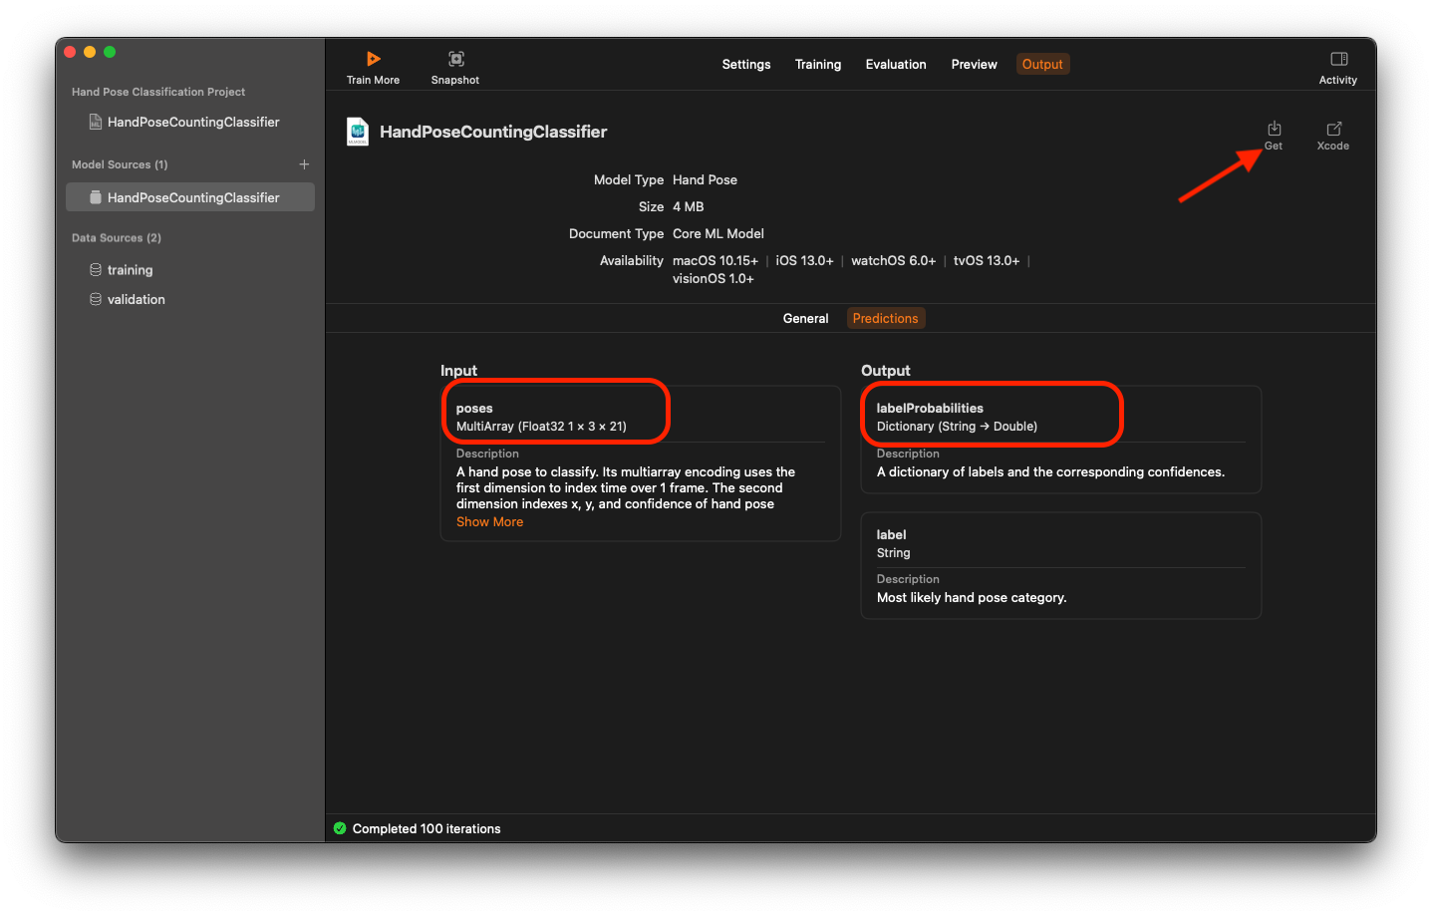This screenshot has width=1432, height=916.
Task: Open the Preview tab
Action: [x=974, y=64]
